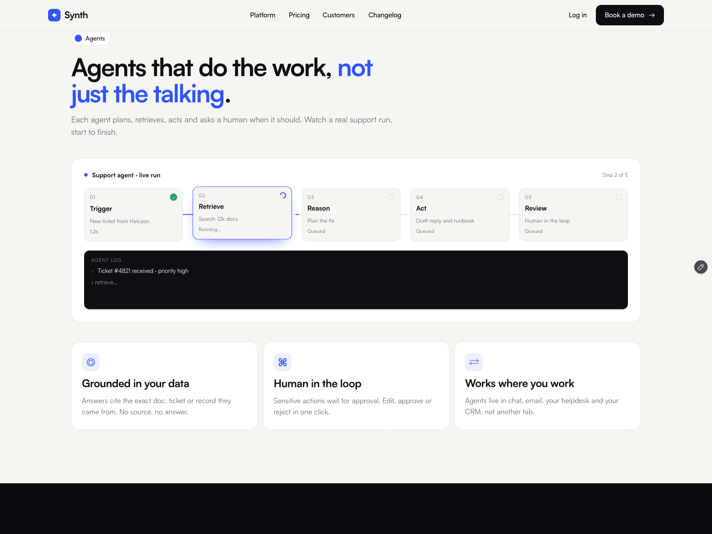
Task: Click 'Search 12k docs' text
Action: [x=218, y=219]
